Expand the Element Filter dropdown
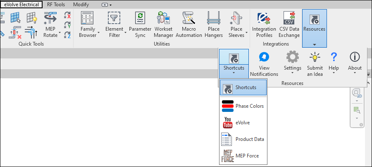Viewport: 372px width, 167px height. point(125,33)
